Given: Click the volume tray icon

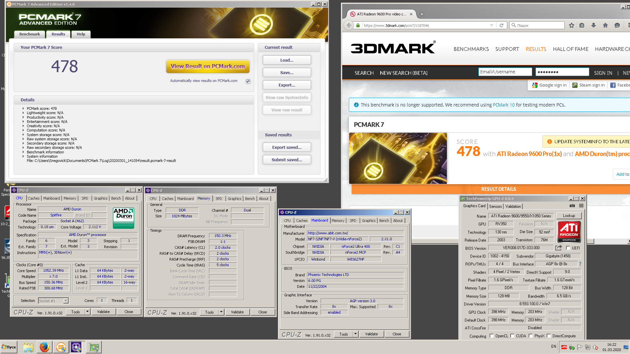Looking at the screenshot, I should (x=596, y=347).
